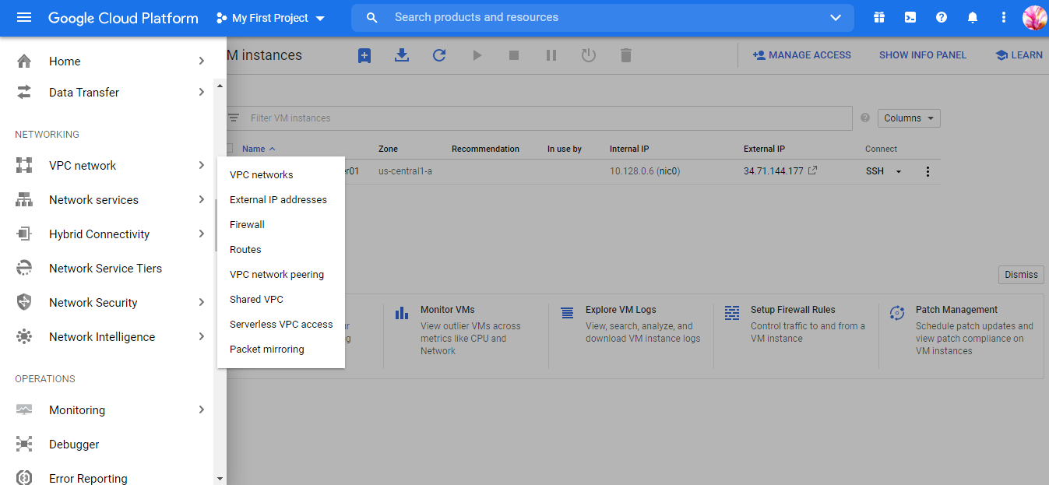
Task: Open the hamburger navigation menu
Action: [24, 18]
